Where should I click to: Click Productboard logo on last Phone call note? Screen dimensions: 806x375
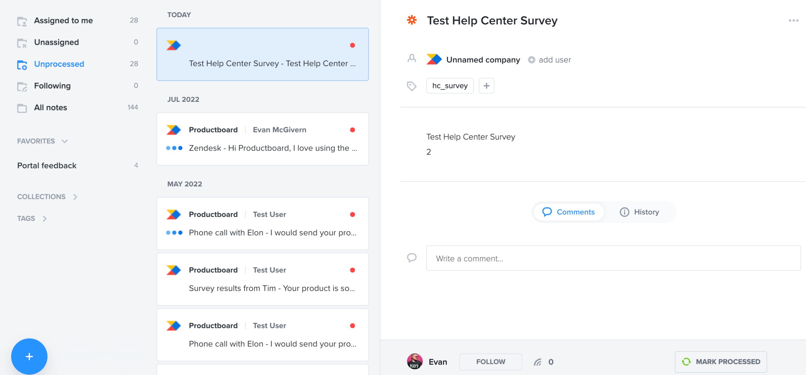coord(173,326)
